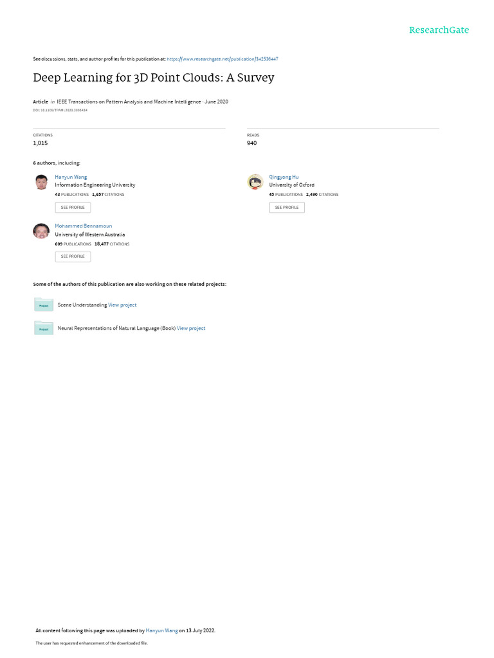Viewport: 494px width, 658px height.
Task: Click the Neural Representations project folder icon
Action: click(44, 328)
